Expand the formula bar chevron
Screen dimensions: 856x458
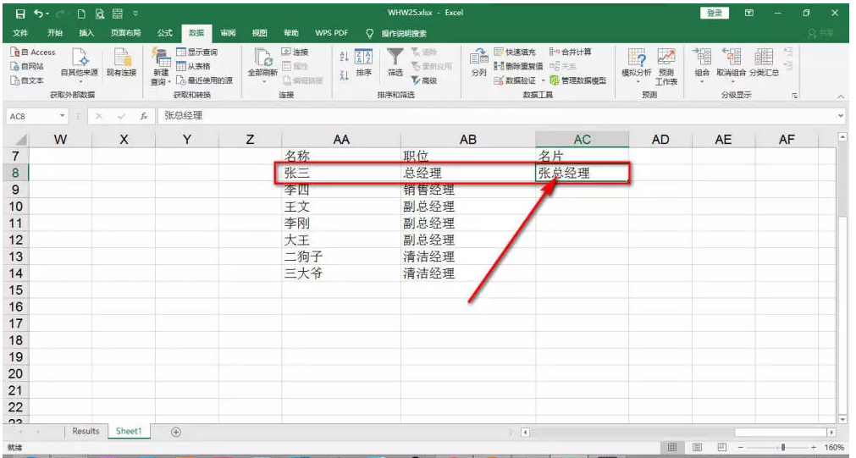(841, 116)
